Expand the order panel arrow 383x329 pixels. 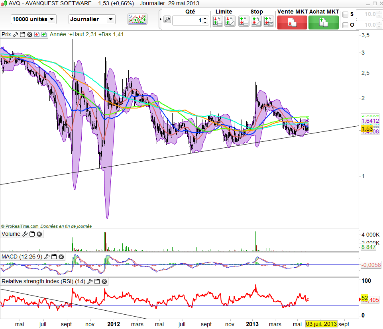(x=160, y=20)
